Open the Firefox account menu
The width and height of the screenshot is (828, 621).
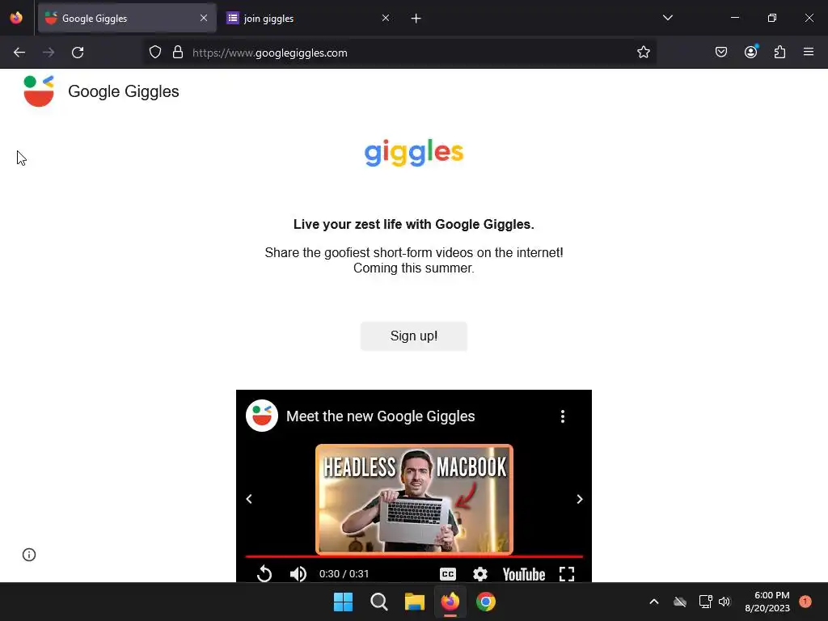point(751,52)
